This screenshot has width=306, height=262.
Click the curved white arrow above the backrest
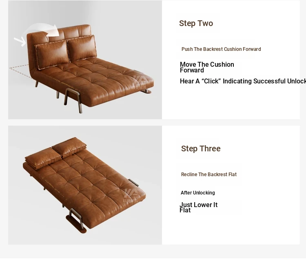(41, 30)
